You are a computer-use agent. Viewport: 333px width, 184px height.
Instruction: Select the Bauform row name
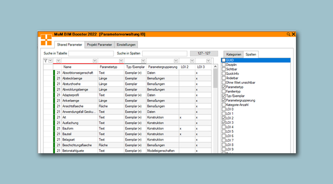point(68,128)
